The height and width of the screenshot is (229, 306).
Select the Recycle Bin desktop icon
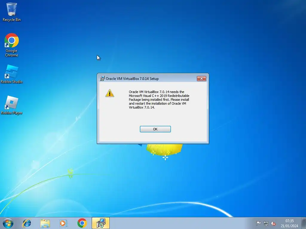12,12
